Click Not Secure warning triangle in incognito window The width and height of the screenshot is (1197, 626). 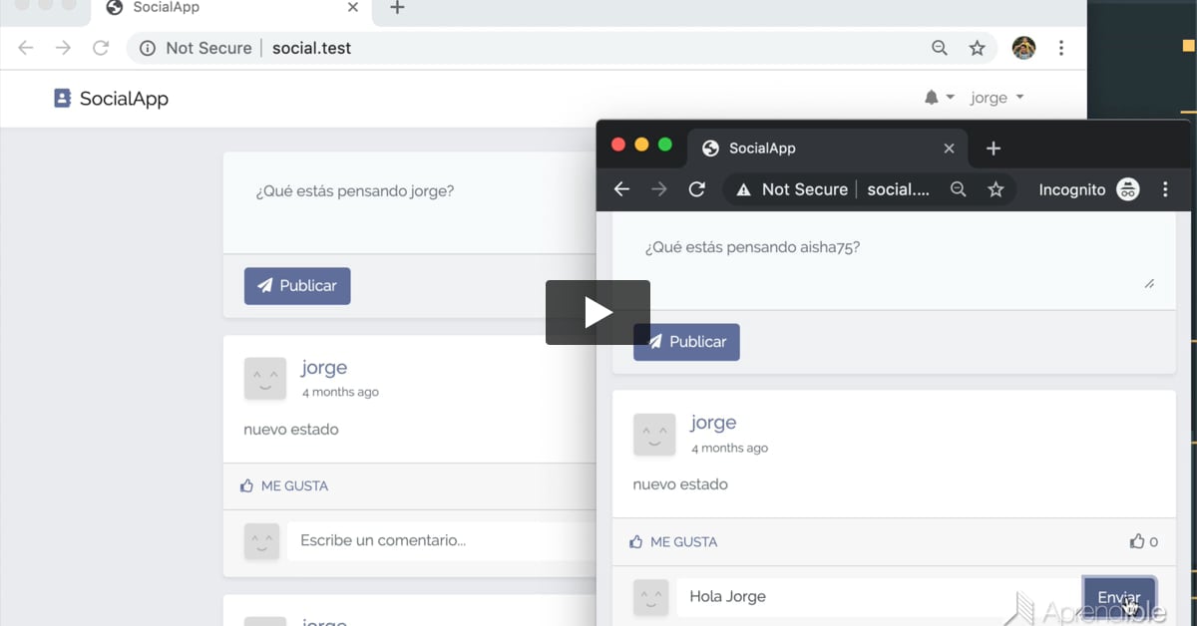point(743,189)
